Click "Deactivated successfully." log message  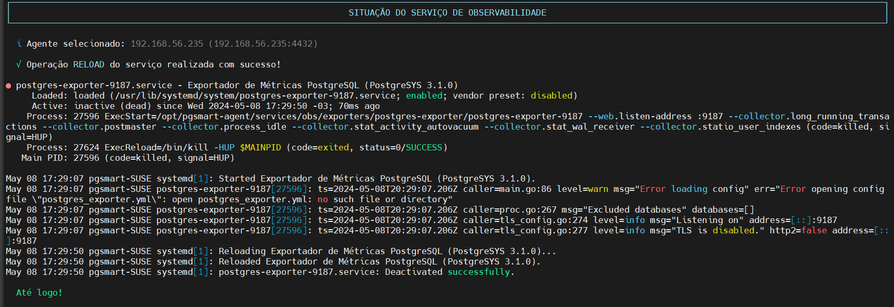[x=450, y=272]
